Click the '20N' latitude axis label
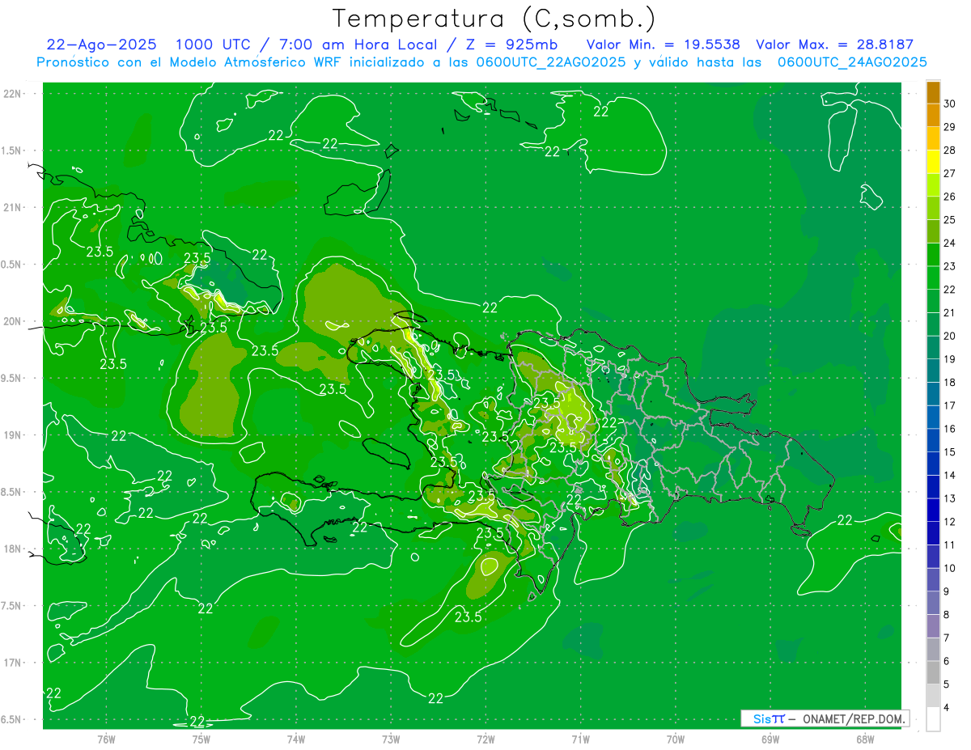 [12, 321]
